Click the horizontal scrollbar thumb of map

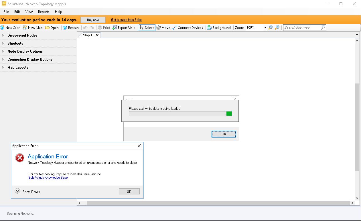218,203
